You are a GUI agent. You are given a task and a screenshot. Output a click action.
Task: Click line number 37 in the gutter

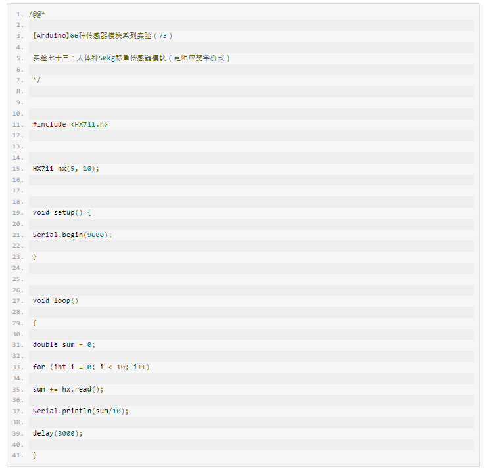[x=18, y=411]
